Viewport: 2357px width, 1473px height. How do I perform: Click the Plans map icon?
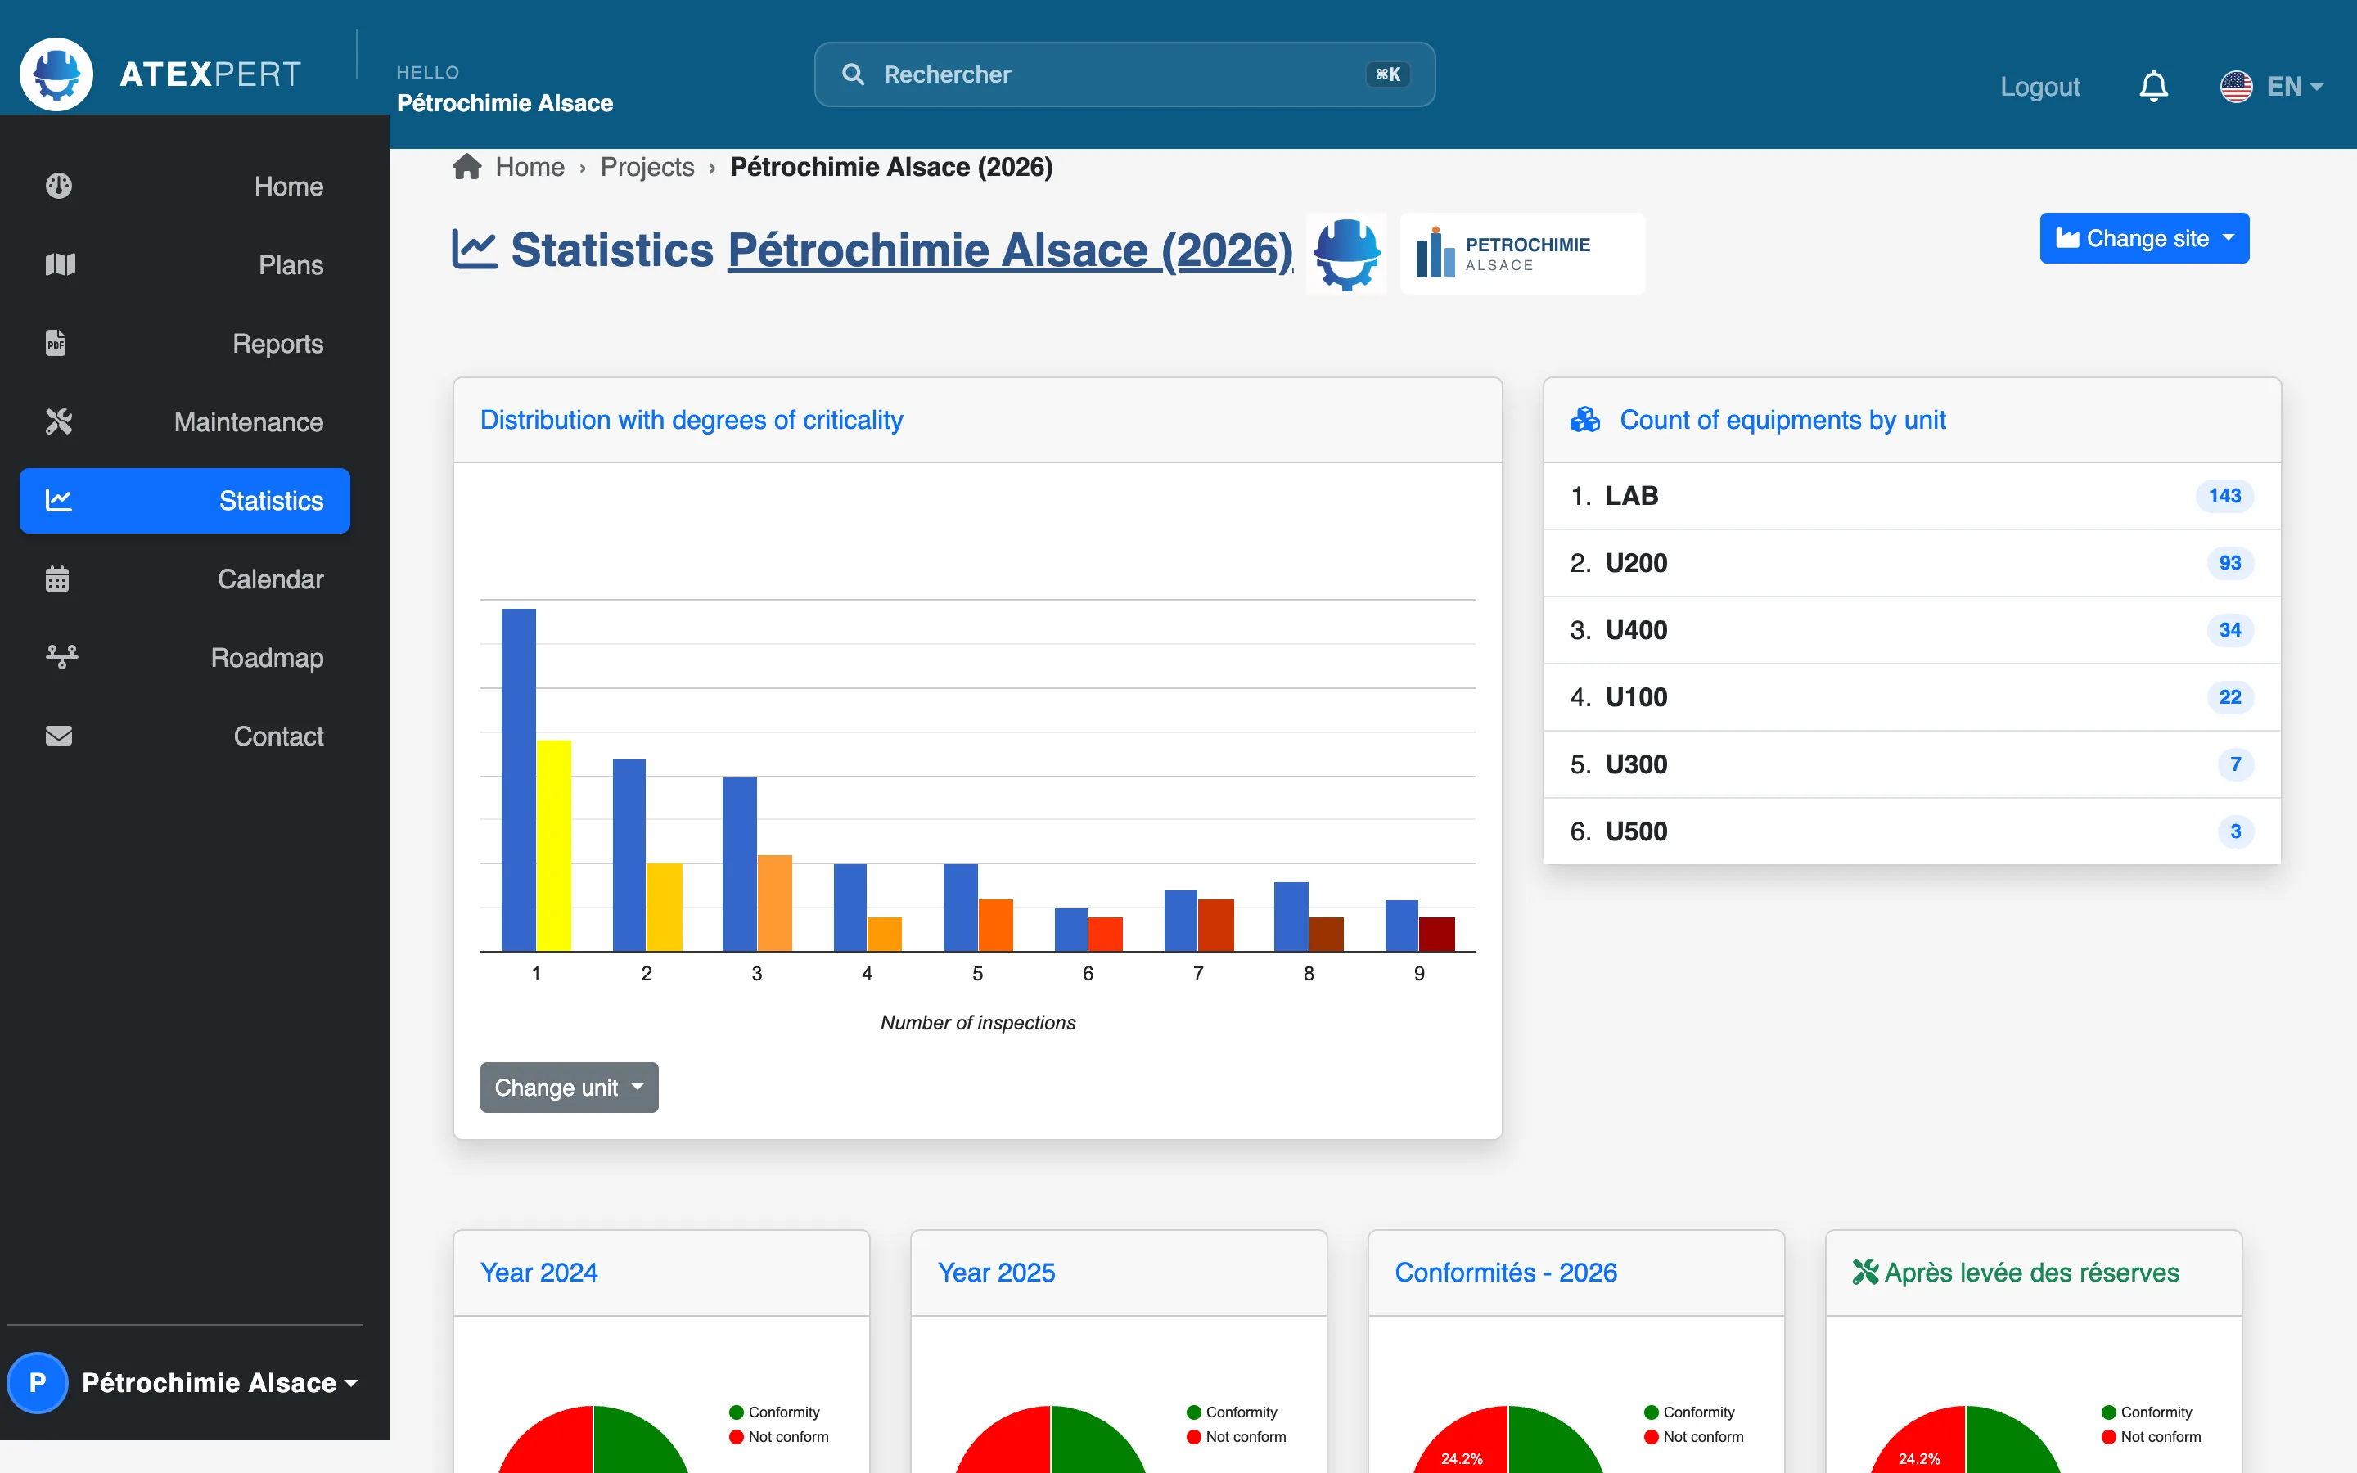click(60, 264)
